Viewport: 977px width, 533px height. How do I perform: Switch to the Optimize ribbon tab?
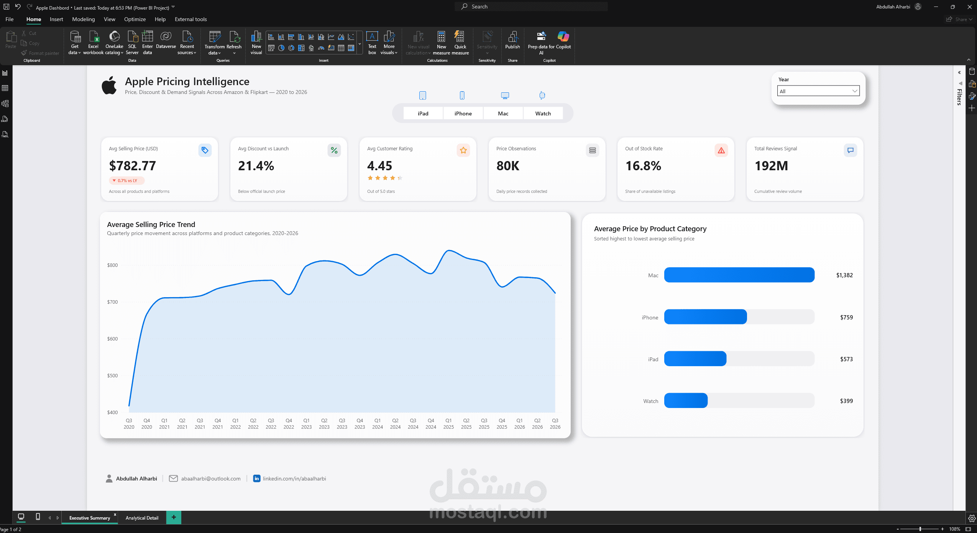[135, 19]
